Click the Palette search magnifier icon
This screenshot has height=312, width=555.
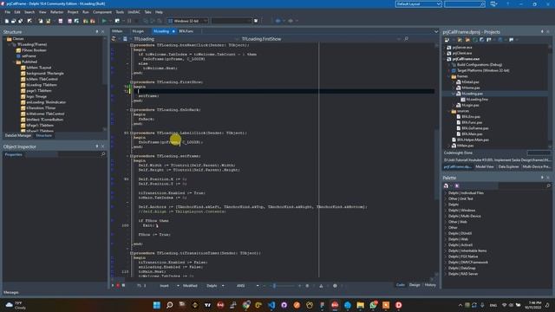pyautogui.click(x=549, y=185)
